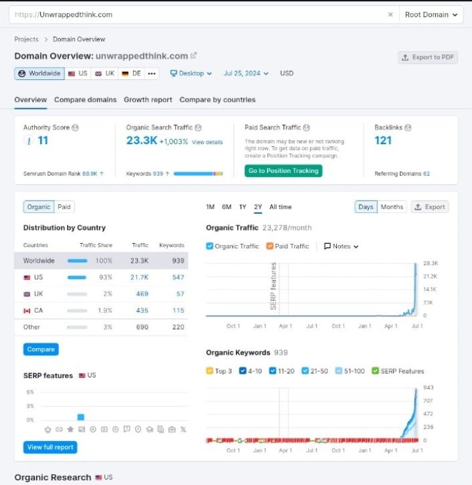This screenshot has height=485, width=472.
Task: Open the Growth report tab
Action: click(x=148, y=100)
